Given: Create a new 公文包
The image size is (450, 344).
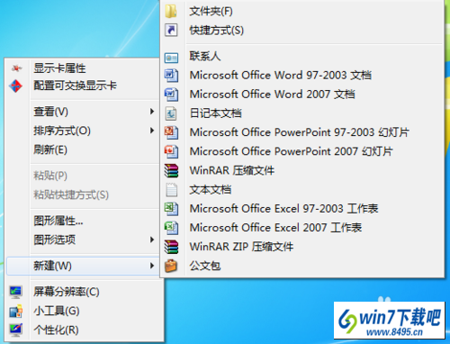Looking at the screenshot, I should [x=205, y=266].
